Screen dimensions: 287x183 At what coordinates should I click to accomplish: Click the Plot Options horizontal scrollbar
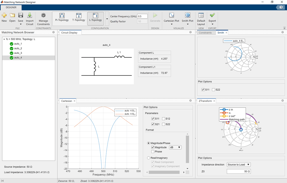164,172
